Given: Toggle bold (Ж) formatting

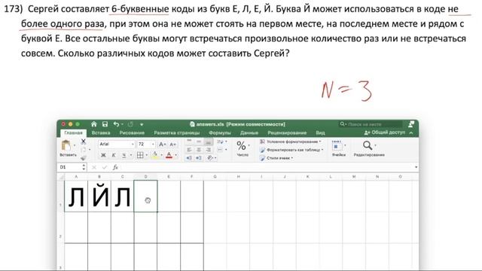Looking at the screenshot, I should click(x=103, y=155).
